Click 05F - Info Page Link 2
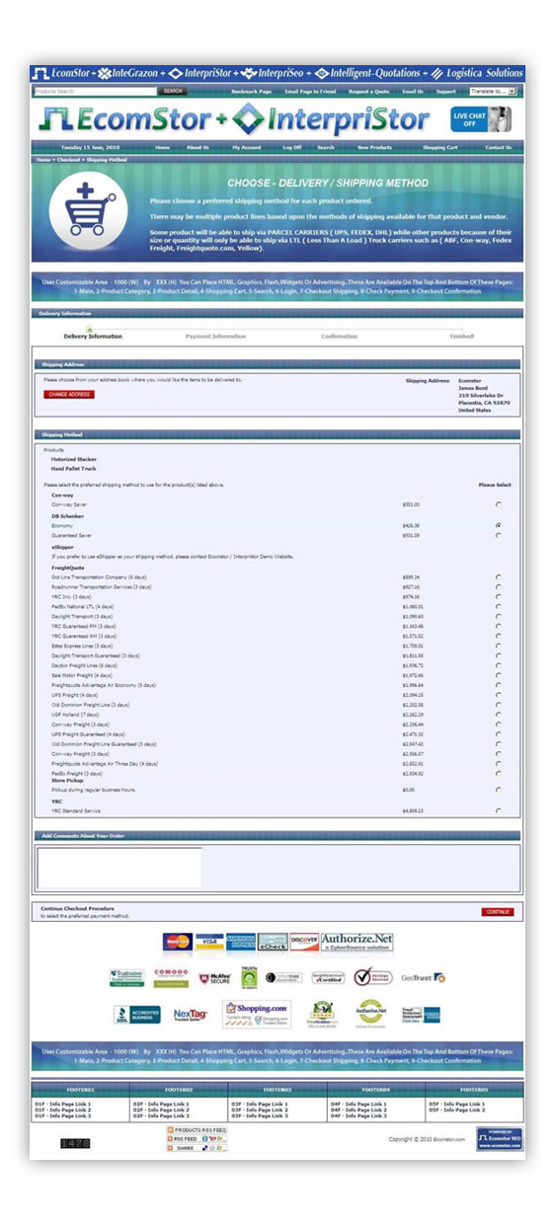Image resolution: width=555 pixels, height=1225 pixels. [457, 1110]
